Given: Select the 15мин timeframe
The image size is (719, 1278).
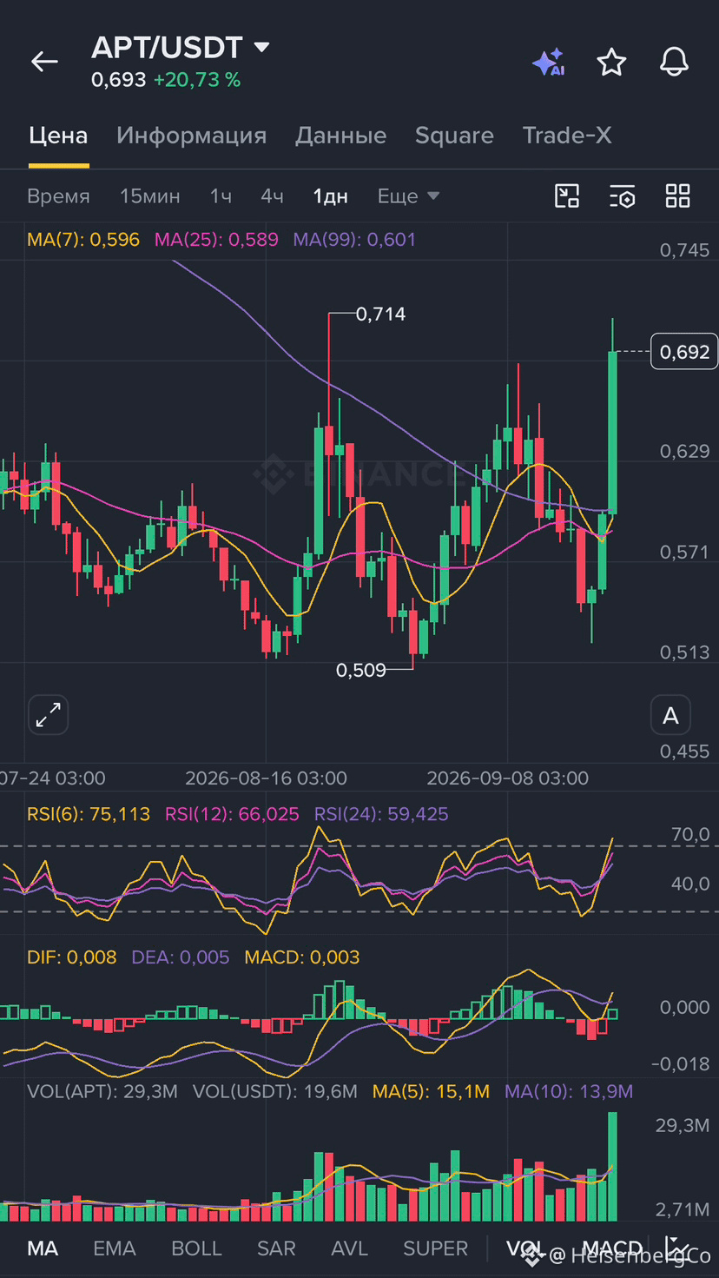Looking at the screenshot, I should [x=150, y=196].
